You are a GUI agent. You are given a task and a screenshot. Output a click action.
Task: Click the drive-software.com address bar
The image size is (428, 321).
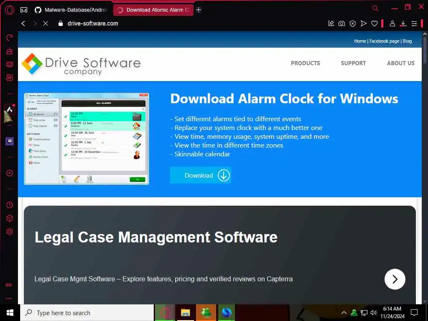tap(93, 23)
